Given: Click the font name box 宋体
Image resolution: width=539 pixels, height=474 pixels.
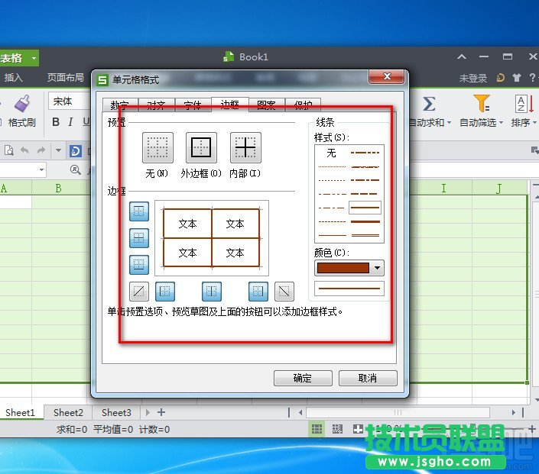Looking at the screenshot, I should (69, 102).
